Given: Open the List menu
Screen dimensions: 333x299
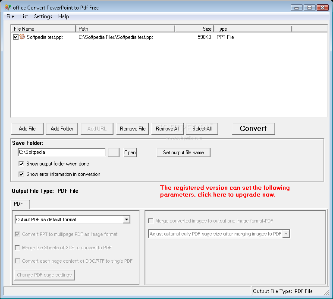Looking at the screenshot, I should (24, 16).
